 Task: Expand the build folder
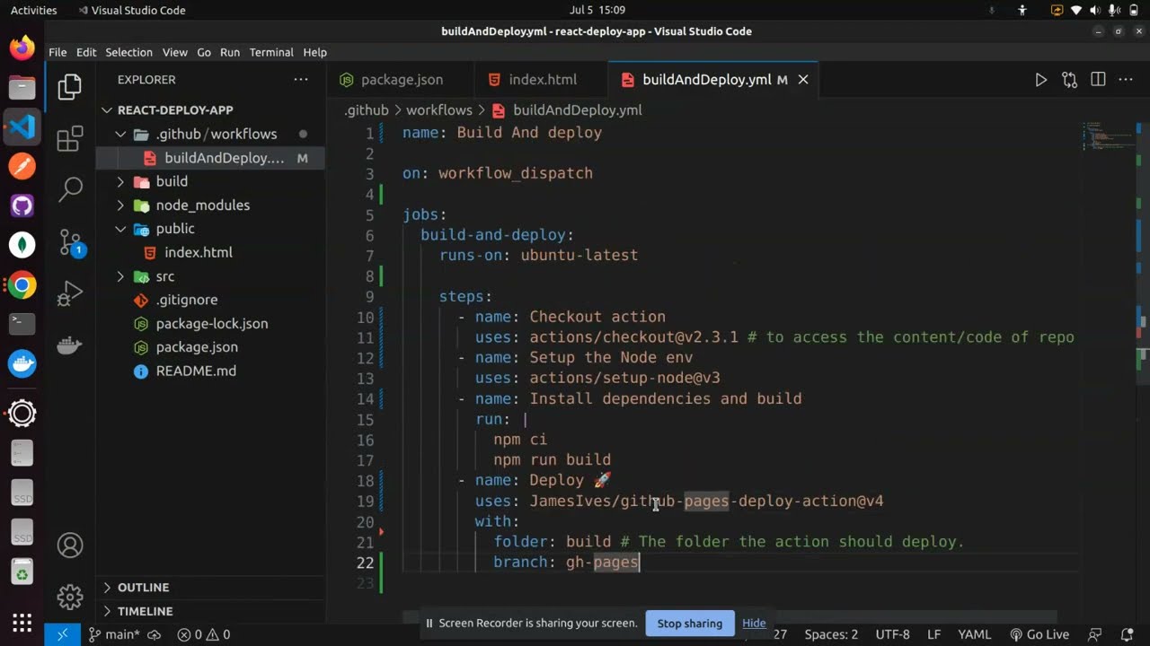[171, 181]
